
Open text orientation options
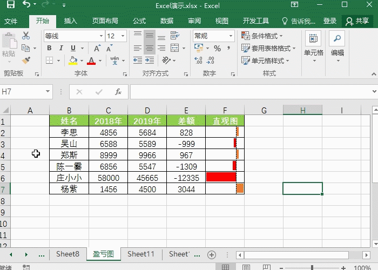click(166, 60)
